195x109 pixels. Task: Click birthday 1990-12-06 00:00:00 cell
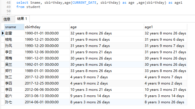pyautogui.click(x=47, y=52)
